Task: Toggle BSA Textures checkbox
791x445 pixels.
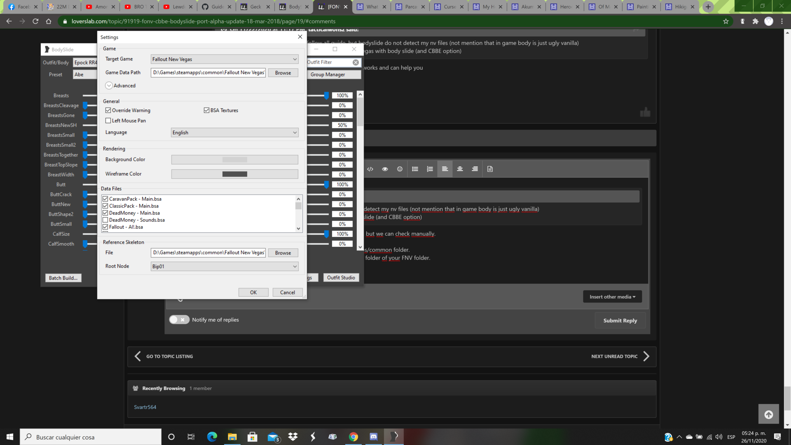Action: point(206,110)
